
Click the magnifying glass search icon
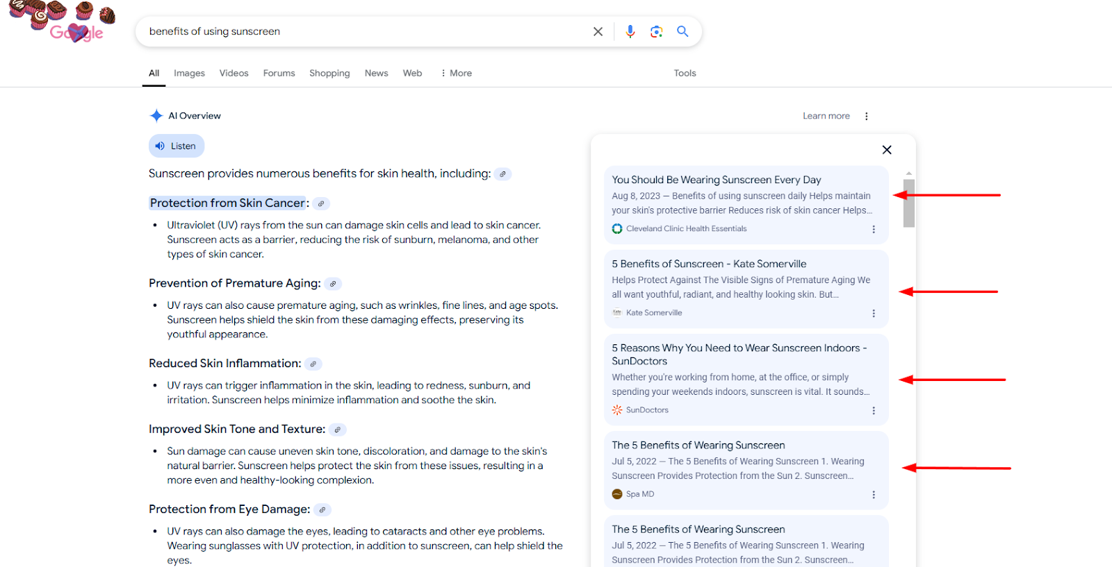click(x=682, y=31)
